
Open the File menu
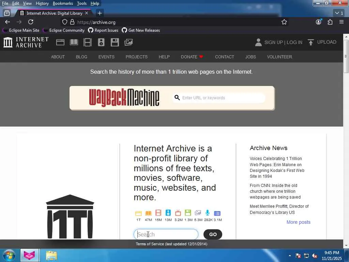click(5, 3)
